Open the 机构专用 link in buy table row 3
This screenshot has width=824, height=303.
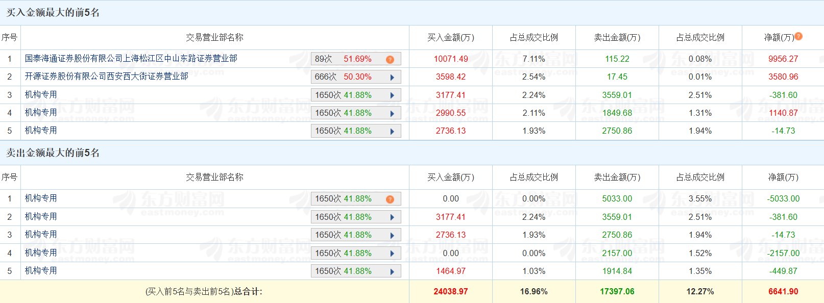tap(41, 95)
